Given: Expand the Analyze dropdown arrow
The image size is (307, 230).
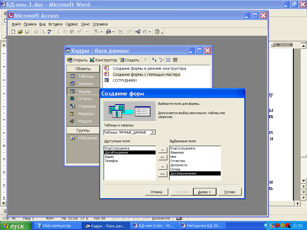Looking at the screenshot, I should [x=114, y=32].
